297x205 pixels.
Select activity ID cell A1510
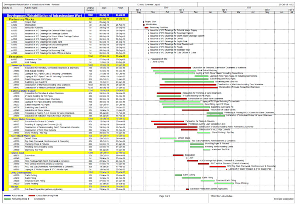click(x=14, y=59)
